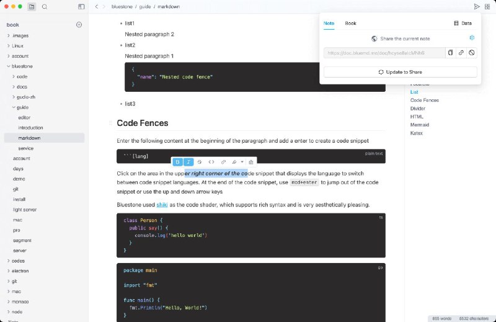Open the shiki hyperlink
Screen dimensions: 496x322
pos(162,204)
